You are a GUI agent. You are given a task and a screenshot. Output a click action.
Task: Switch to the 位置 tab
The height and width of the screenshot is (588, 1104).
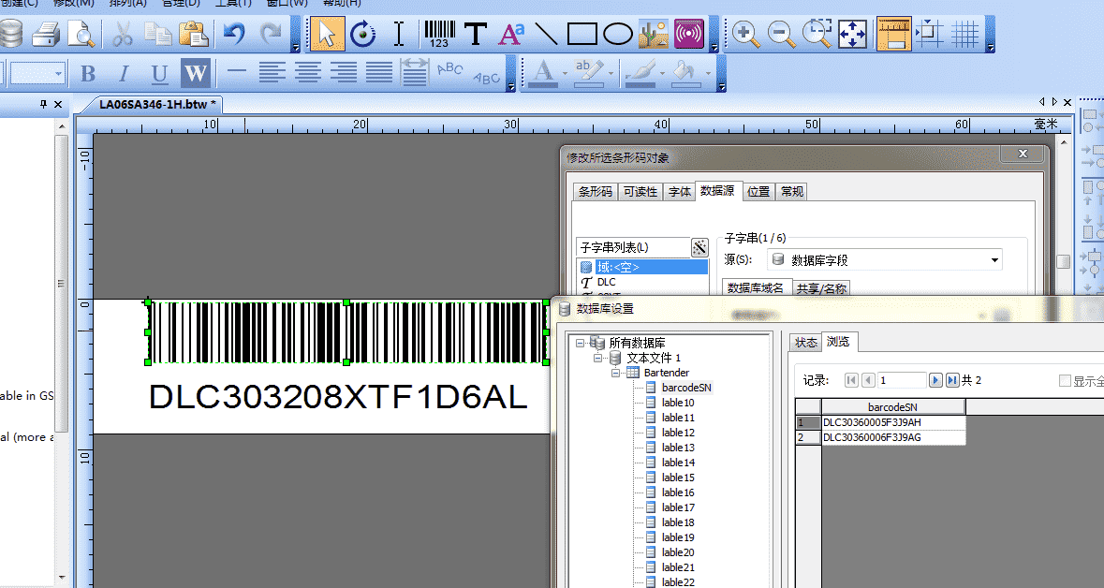tap(758, 192)
